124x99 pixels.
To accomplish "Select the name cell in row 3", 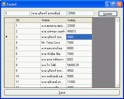I will [x=53, y=37].
